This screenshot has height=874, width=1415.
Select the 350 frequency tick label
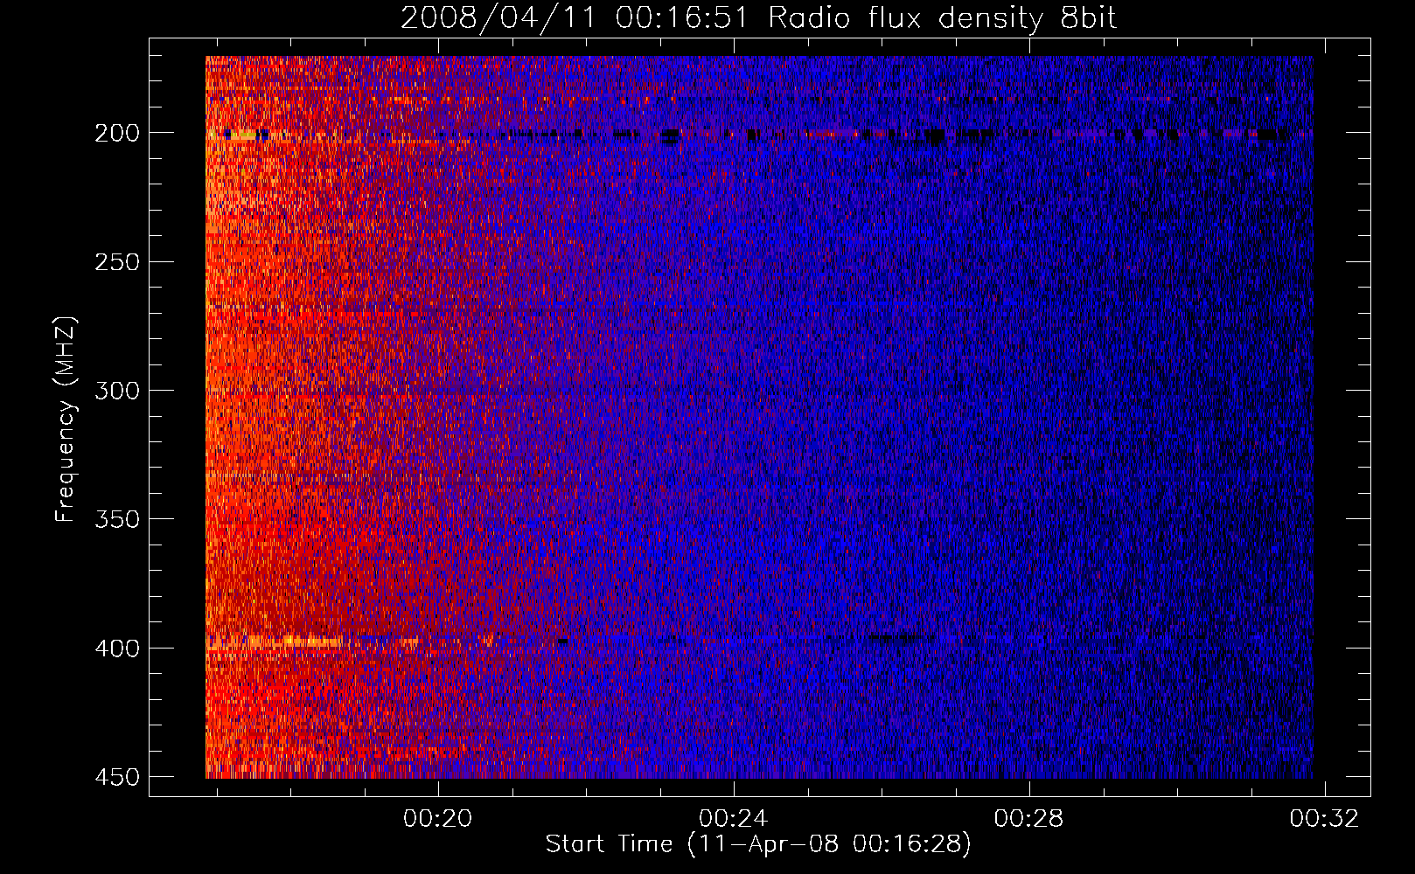[x=117, y=519]
